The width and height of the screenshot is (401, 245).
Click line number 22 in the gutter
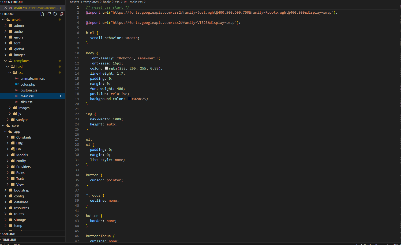click(77, 114)
